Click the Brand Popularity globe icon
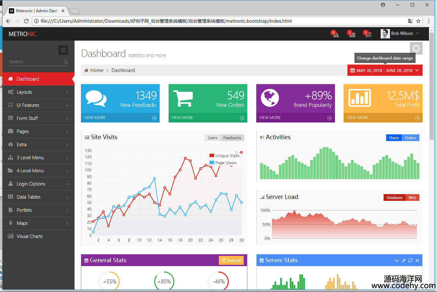 point(270,98)
